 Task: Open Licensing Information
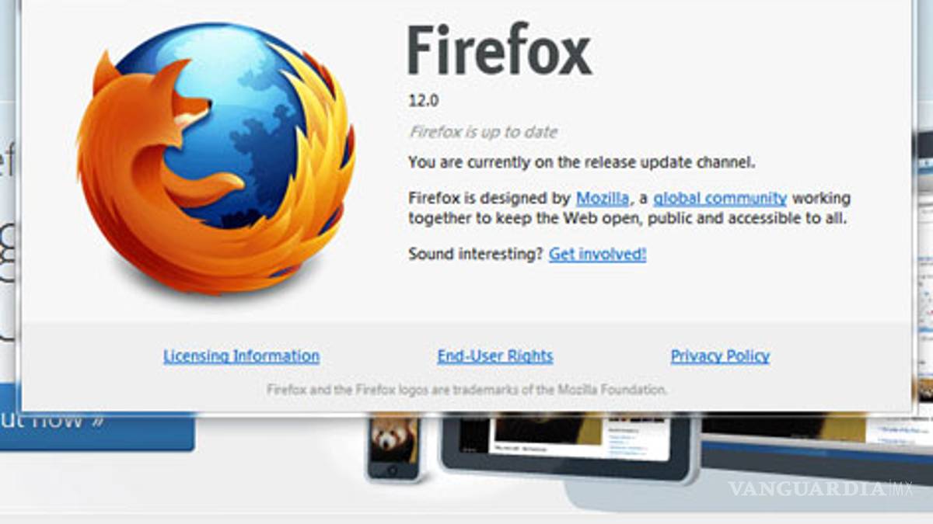click(241, 356)
